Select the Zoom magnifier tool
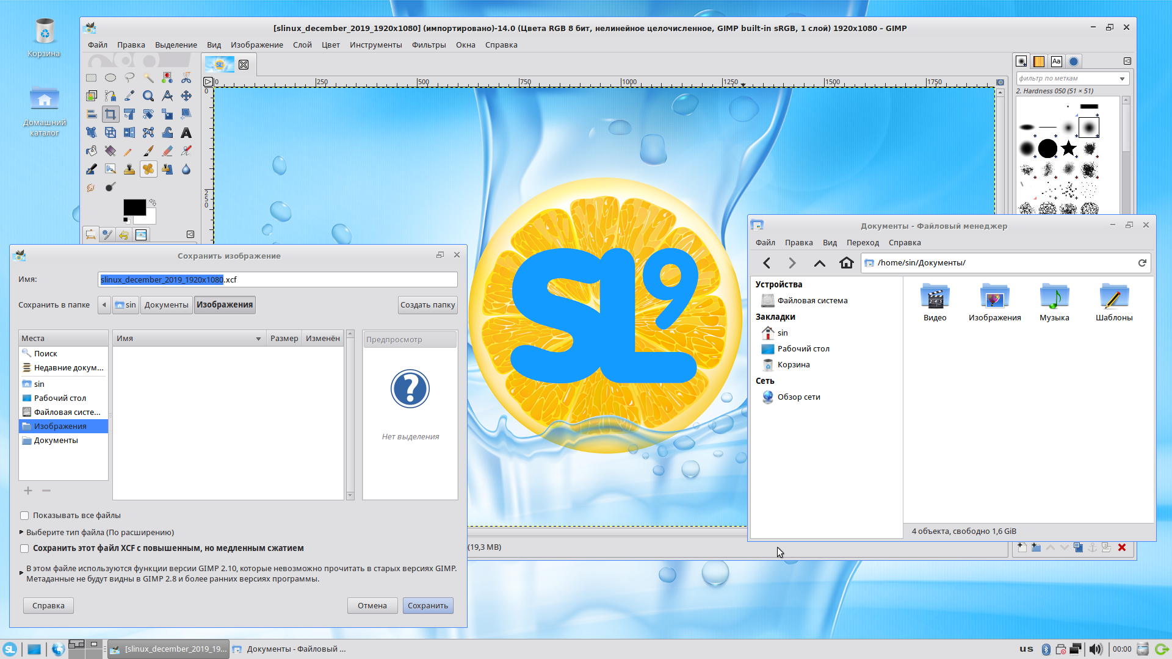Screen dimensions: 1172x659 tap(148, 96)
